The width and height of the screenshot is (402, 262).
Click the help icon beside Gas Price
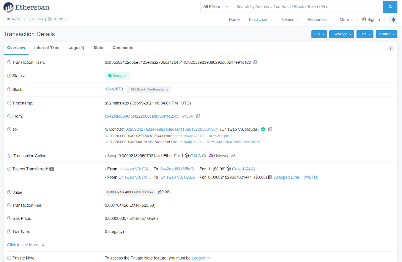[x=9, y=219]
